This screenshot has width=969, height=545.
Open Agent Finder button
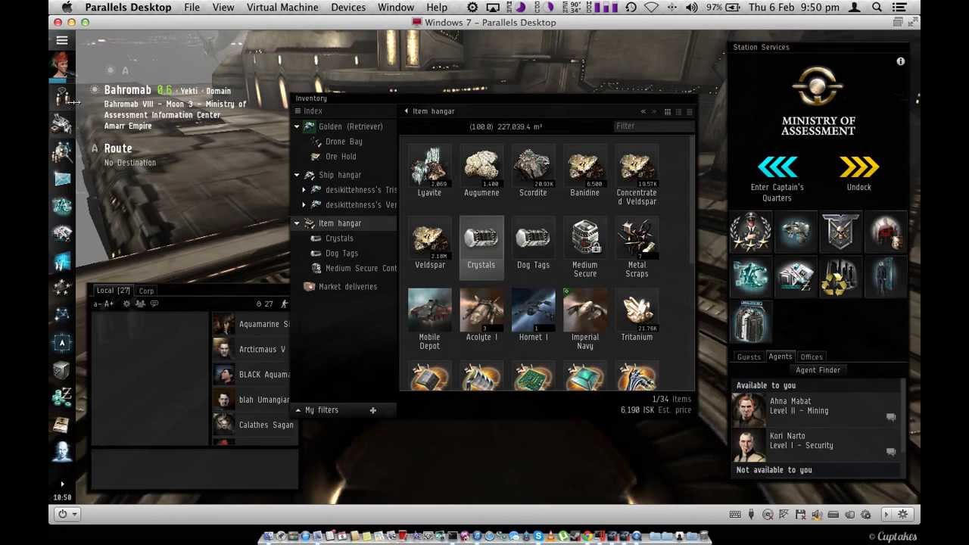click(x=818, y=370)
